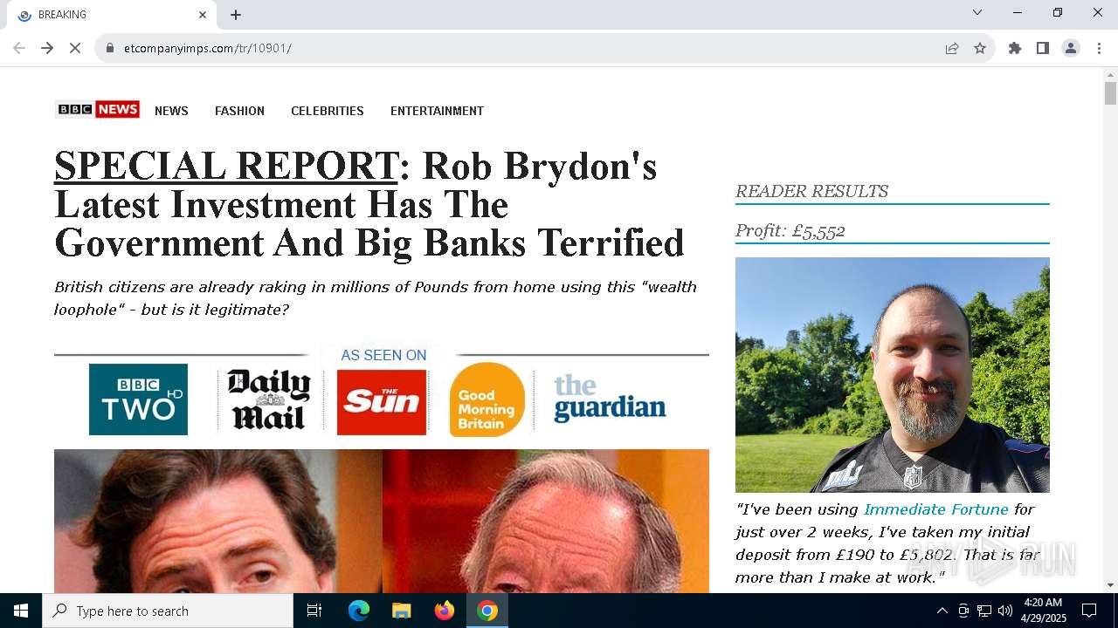Open the taskbar clock and date
Viewport: 1118px width, 628px height.
pos(1043,611)
